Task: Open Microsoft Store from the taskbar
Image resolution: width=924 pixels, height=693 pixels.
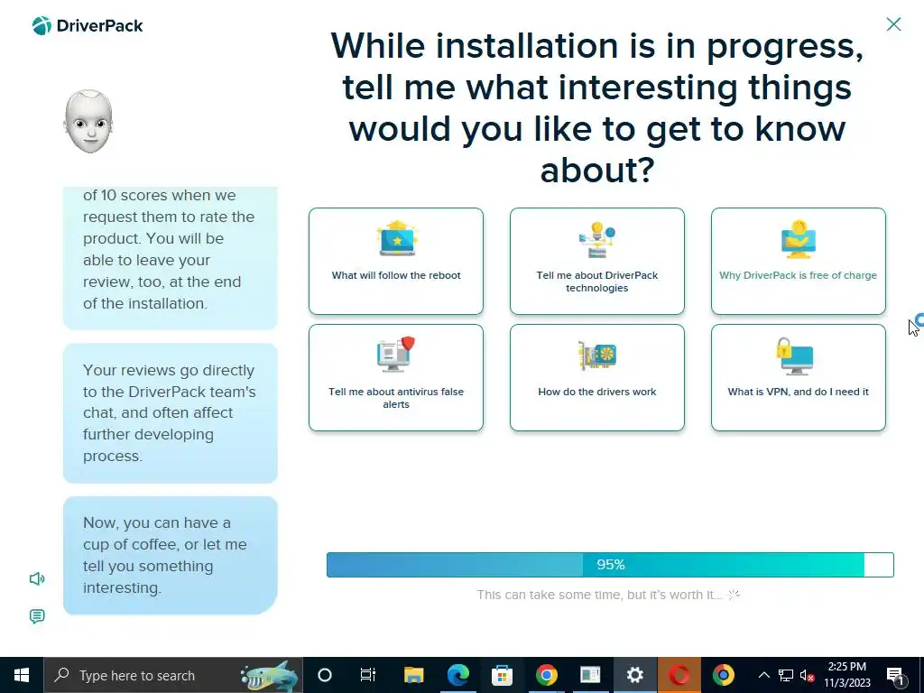Action: pos(502,675)
